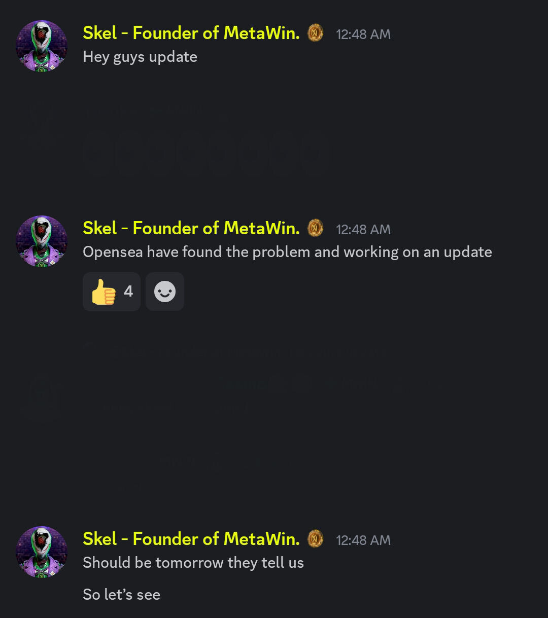The height and width of the screenshot is (618, 548).
Task: Click the 'So let's see' message line
Action: click(122, 595)
